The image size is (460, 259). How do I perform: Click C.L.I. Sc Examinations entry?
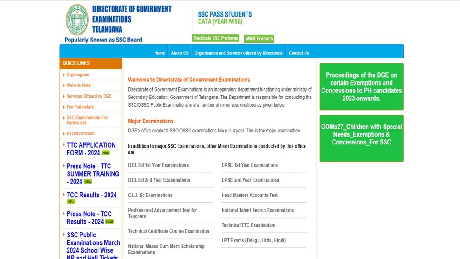pyautogui.click(x=150, y=195)
